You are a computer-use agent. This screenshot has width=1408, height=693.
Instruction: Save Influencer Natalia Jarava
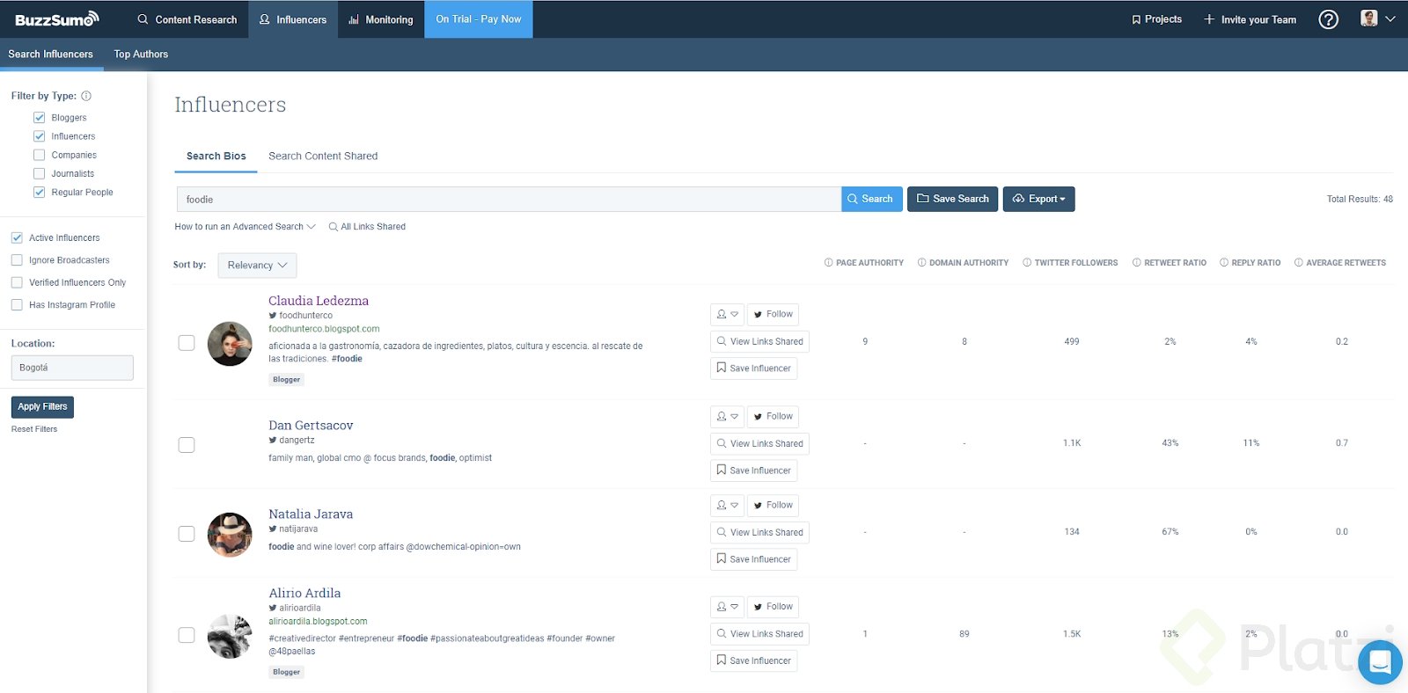click(753, 559)
